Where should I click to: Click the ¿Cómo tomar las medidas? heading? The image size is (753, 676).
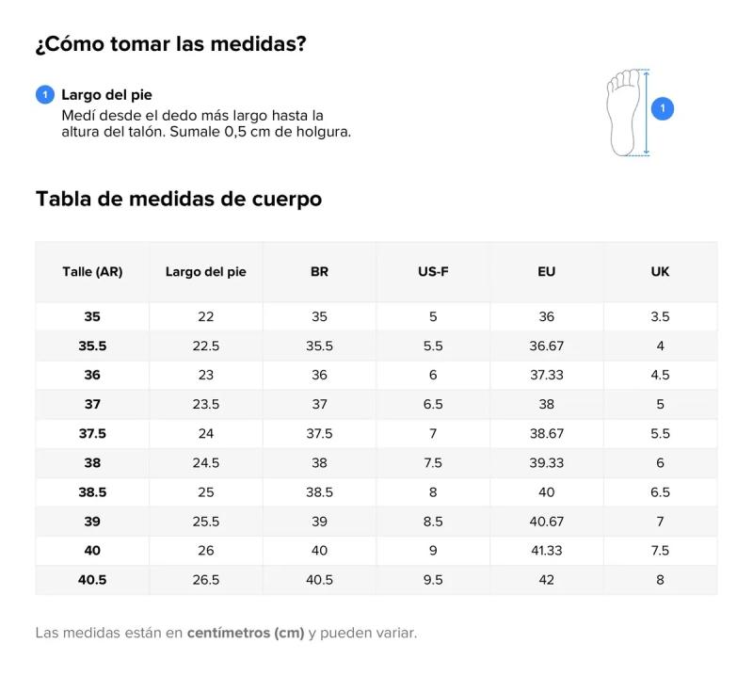pos(171,44)
